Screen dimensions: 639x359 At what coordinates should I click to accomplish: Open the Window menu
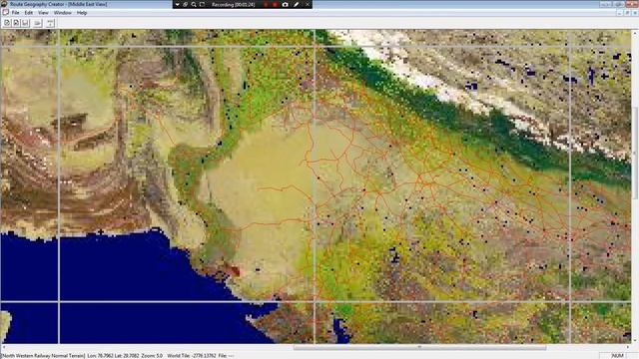coord(63,13)
